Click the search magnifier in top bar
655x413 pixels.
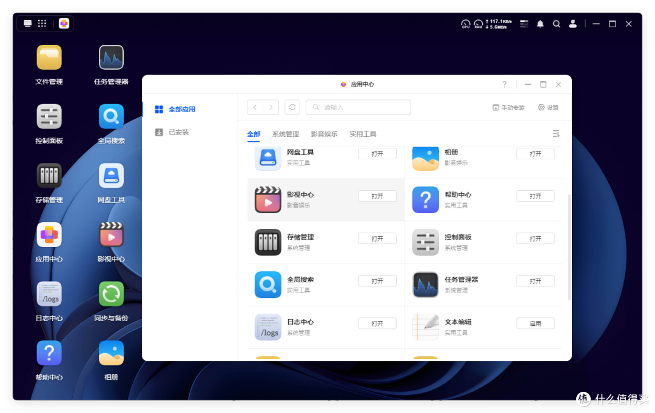click(x=556, y=24)
